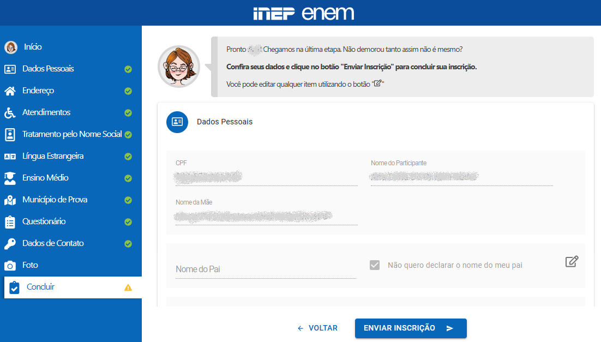Click the green checkmark next to Ensino Médio

tap(128, 178)
